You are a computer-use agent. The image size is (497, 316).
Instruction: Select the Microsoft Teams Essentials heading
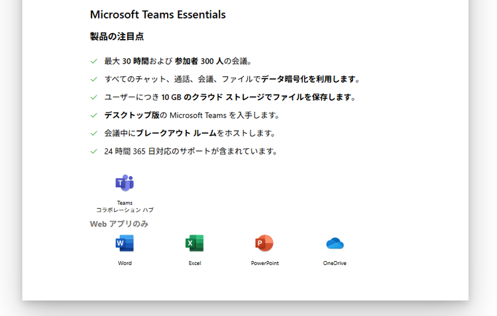pyautogui.click(x=158, y=15)
